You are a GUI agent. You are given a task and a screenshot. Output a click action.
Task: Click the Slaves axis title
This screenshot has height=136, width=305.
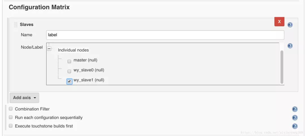27,25
